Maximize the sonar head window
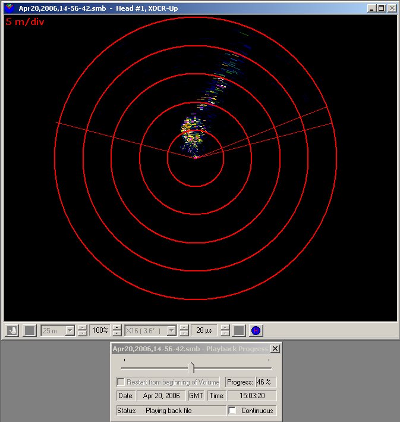This screenshot has width=400, height=422. coord(382,8)
